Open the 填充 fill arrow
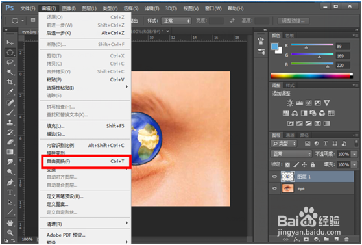This screenshot has width=362, height=245. pyautogui.click(x=354, y=164)
